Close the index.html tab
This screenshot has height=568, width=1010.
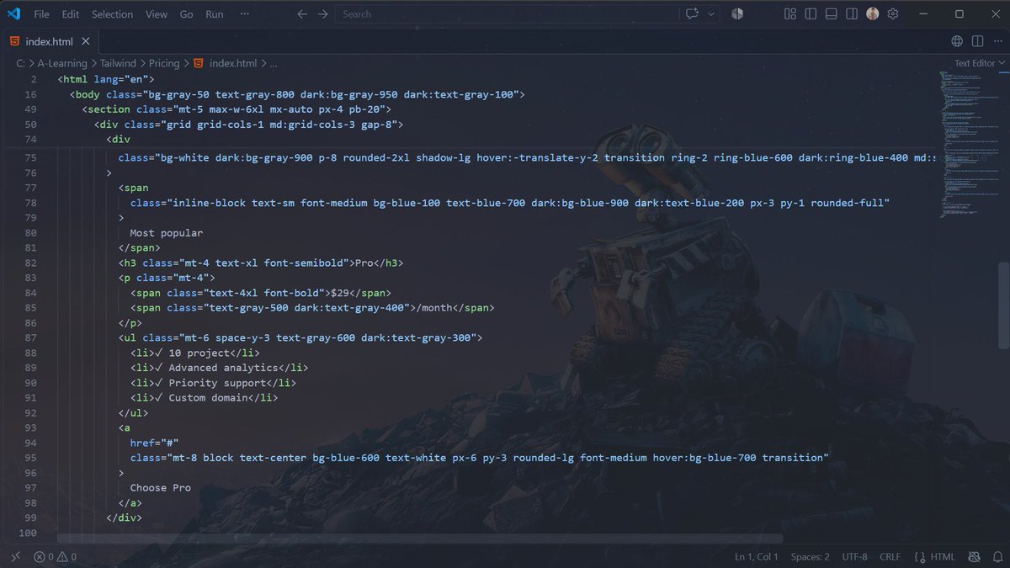point(86,41)
